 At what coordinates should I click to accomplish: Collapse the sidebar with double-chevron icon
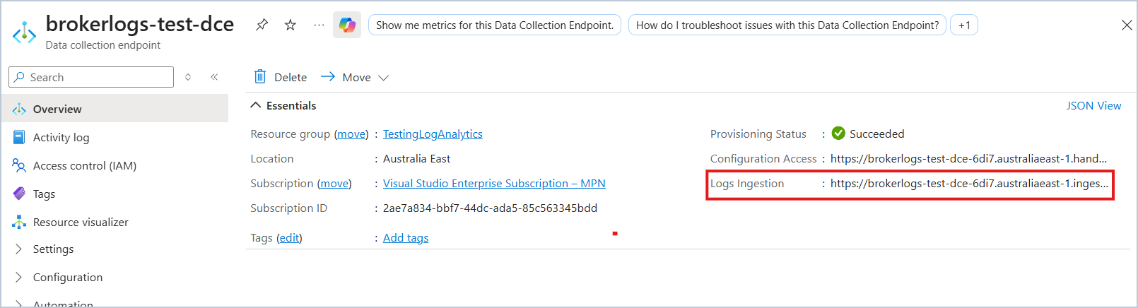pyautogui.click(x=214, y=77)
